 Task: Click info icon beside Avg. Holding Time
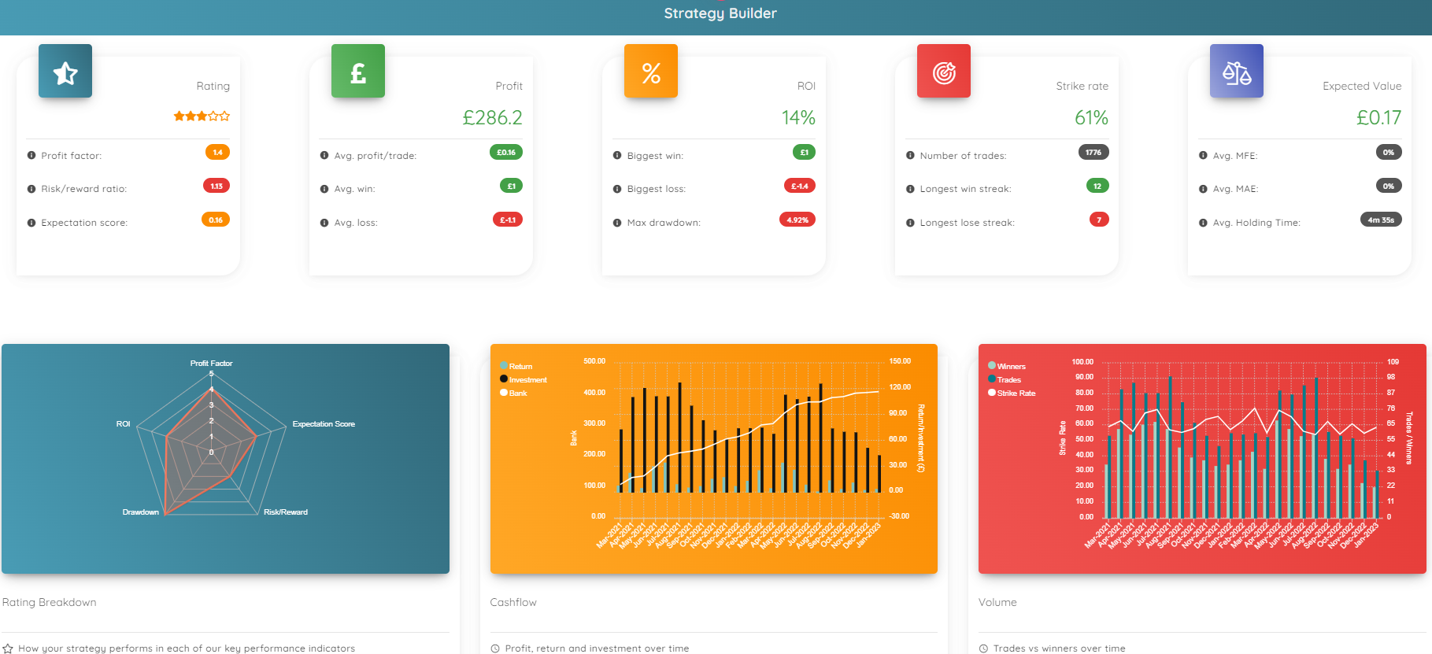point(1203,223)
